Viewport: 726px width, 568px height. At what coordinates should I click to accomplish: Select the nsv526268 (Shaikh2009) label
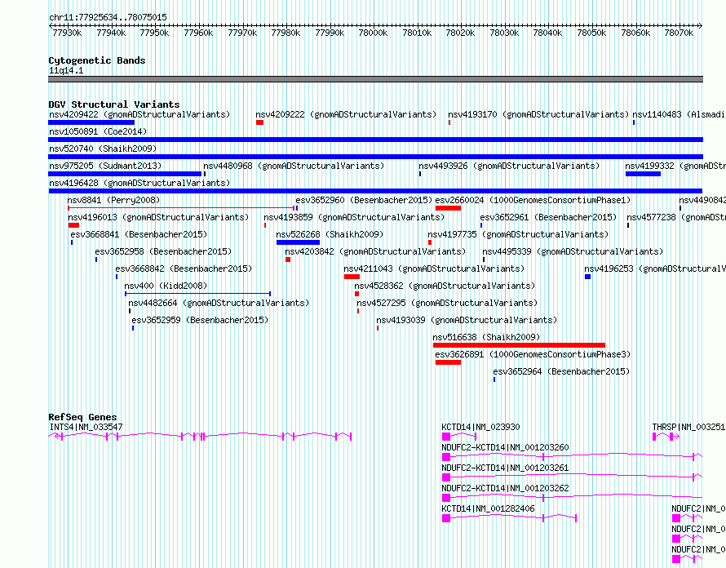click(x=330, y=234)
